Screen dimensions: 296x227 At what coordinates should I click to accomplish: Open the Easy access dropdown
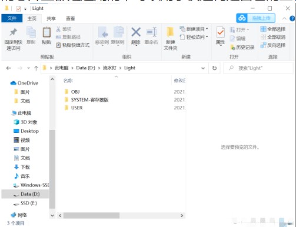pos(194,37)
